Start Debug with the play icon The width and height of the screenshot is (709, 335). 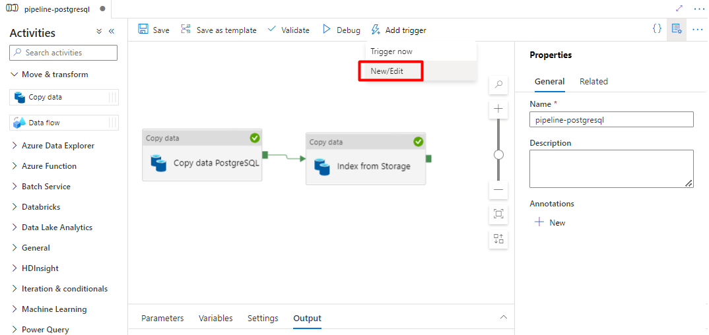327,30
